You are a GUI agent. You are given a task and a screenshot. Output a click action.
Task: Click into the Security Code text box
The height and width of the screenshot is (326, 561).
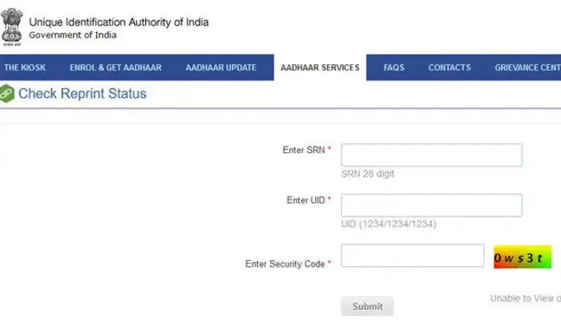point(412,256)
